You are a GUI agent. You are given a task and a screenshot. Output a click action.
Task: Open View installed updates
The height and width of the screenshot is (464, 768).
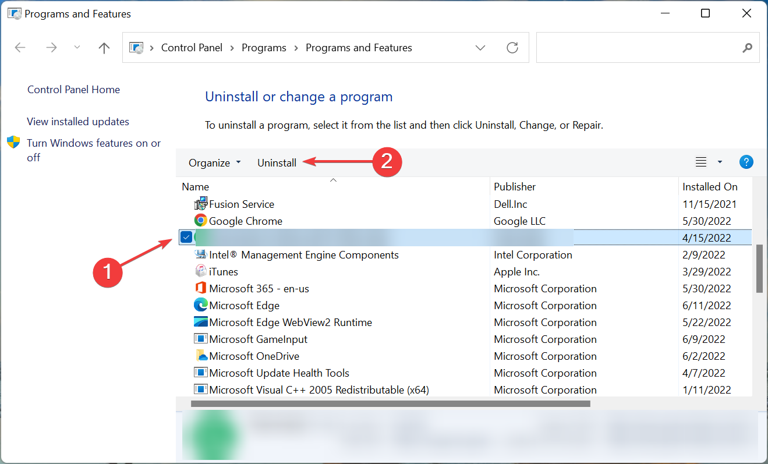tap(77, 121)
